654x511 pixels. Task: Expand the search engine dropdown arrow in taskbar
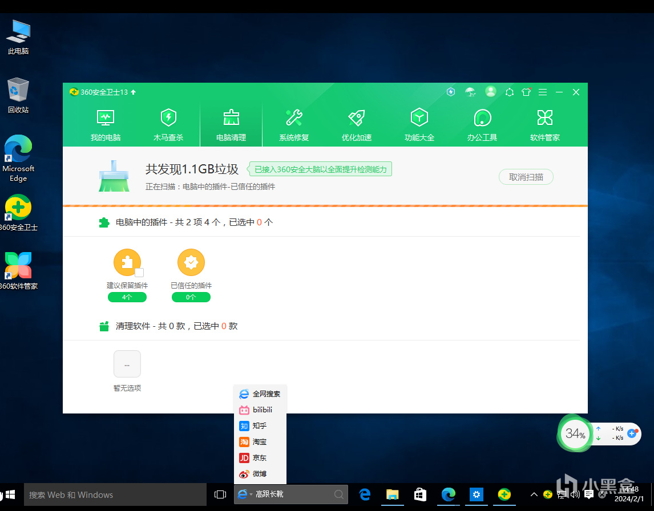point(251,494)
